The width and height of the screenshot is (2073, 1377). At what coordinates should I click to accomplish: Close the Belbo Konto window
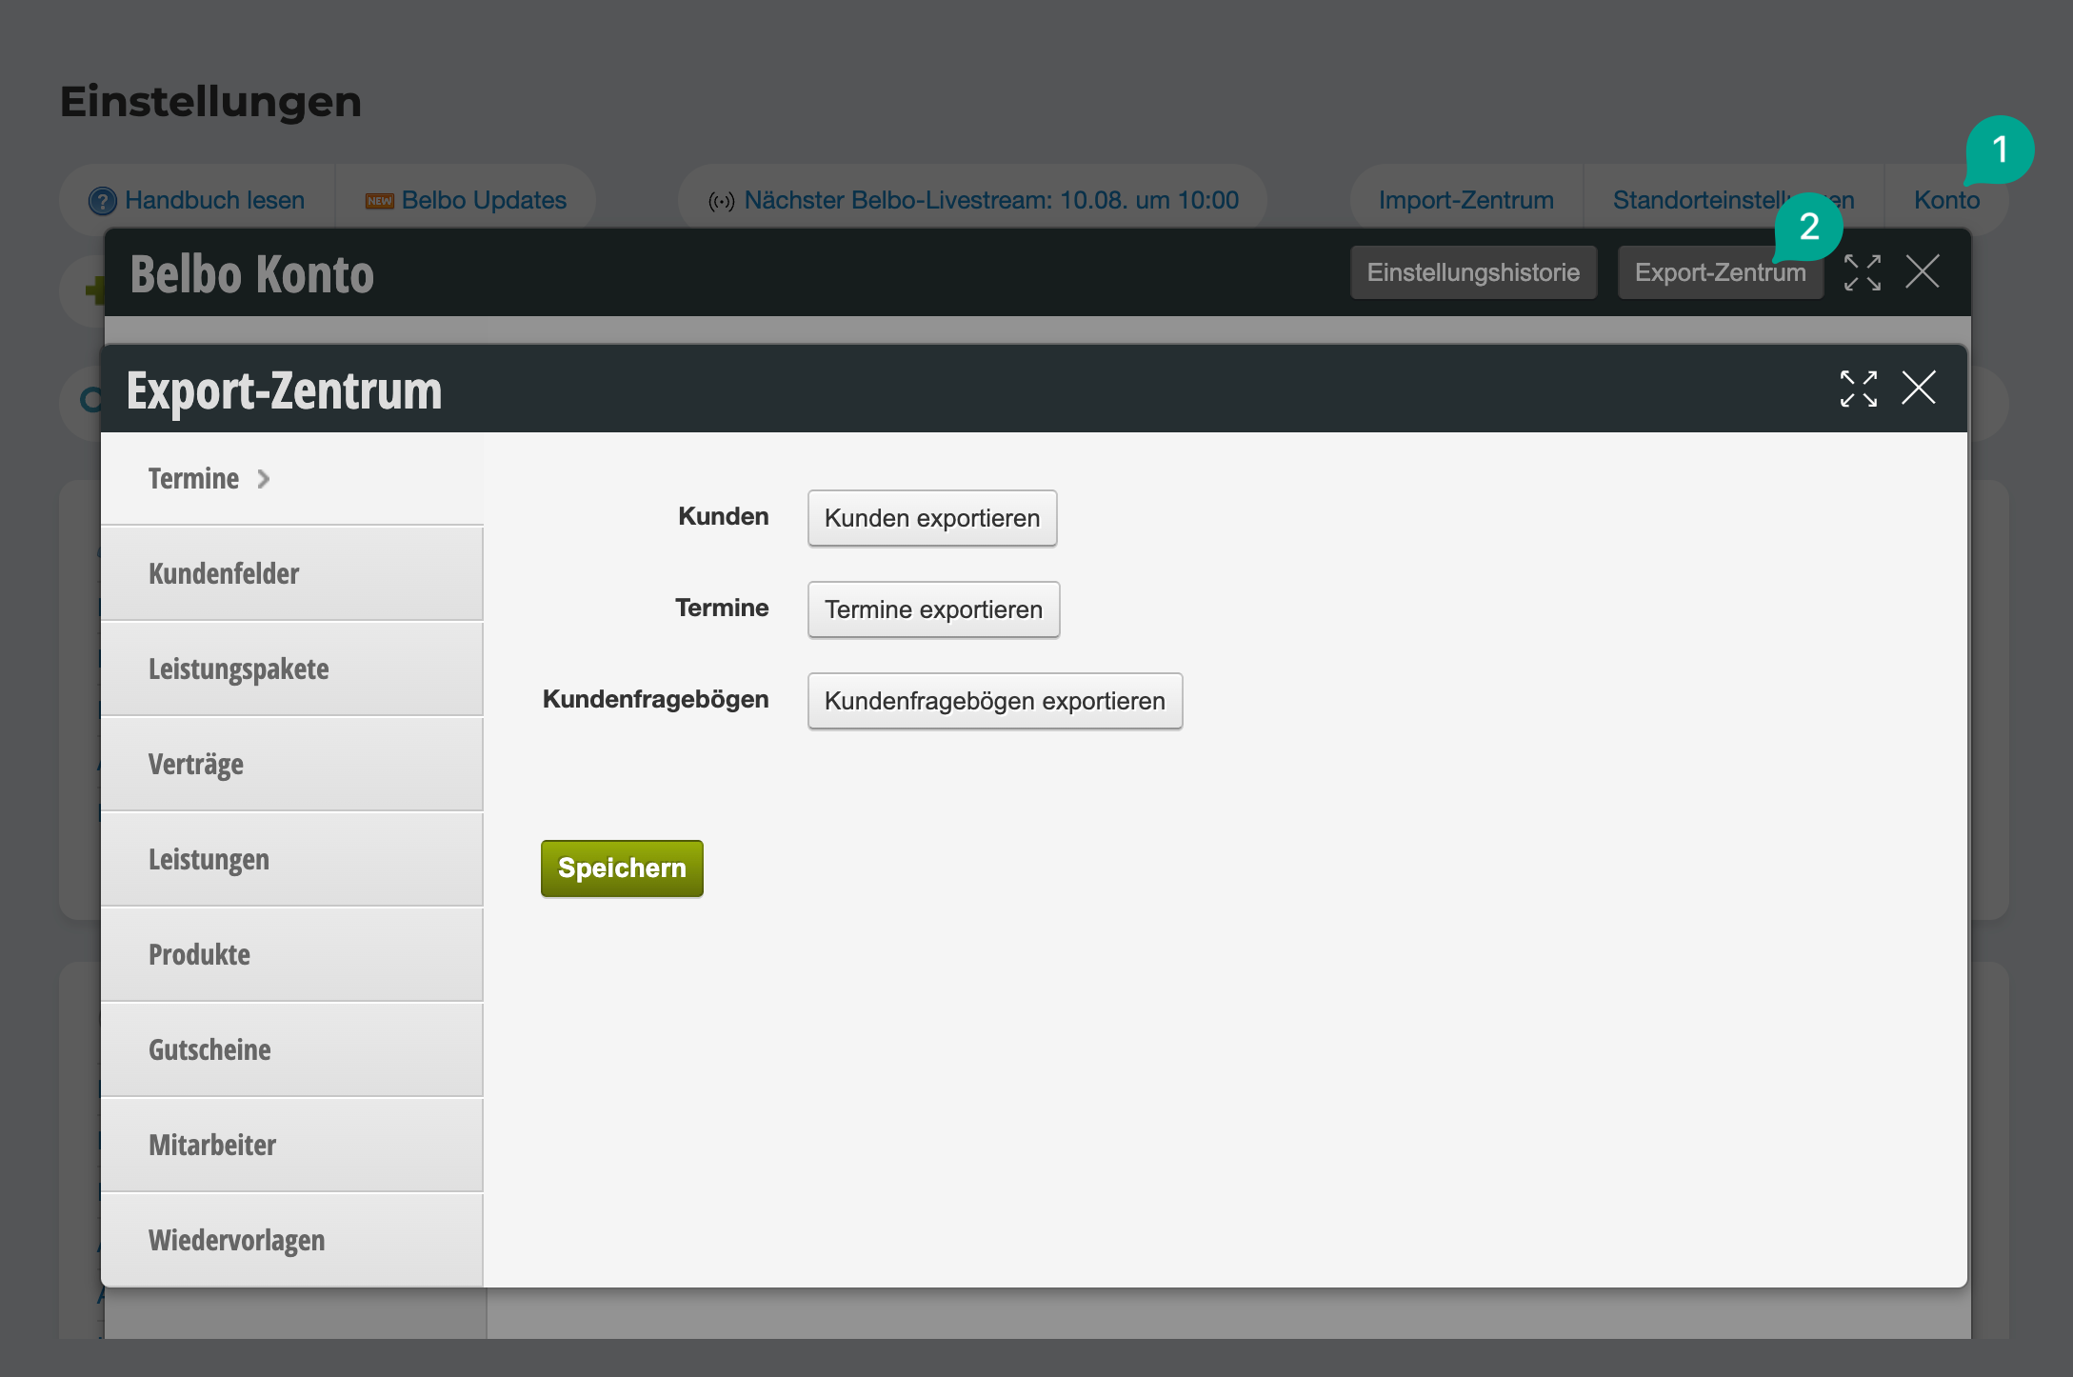pyautogui.click(x=1923, y=271)
